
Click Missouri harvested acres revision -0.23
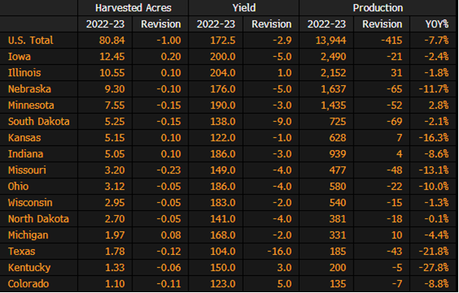point(169,170)
